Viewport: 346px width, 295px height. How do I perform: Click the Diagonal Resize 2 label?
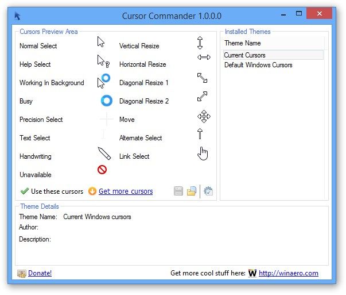click(144, 101)
